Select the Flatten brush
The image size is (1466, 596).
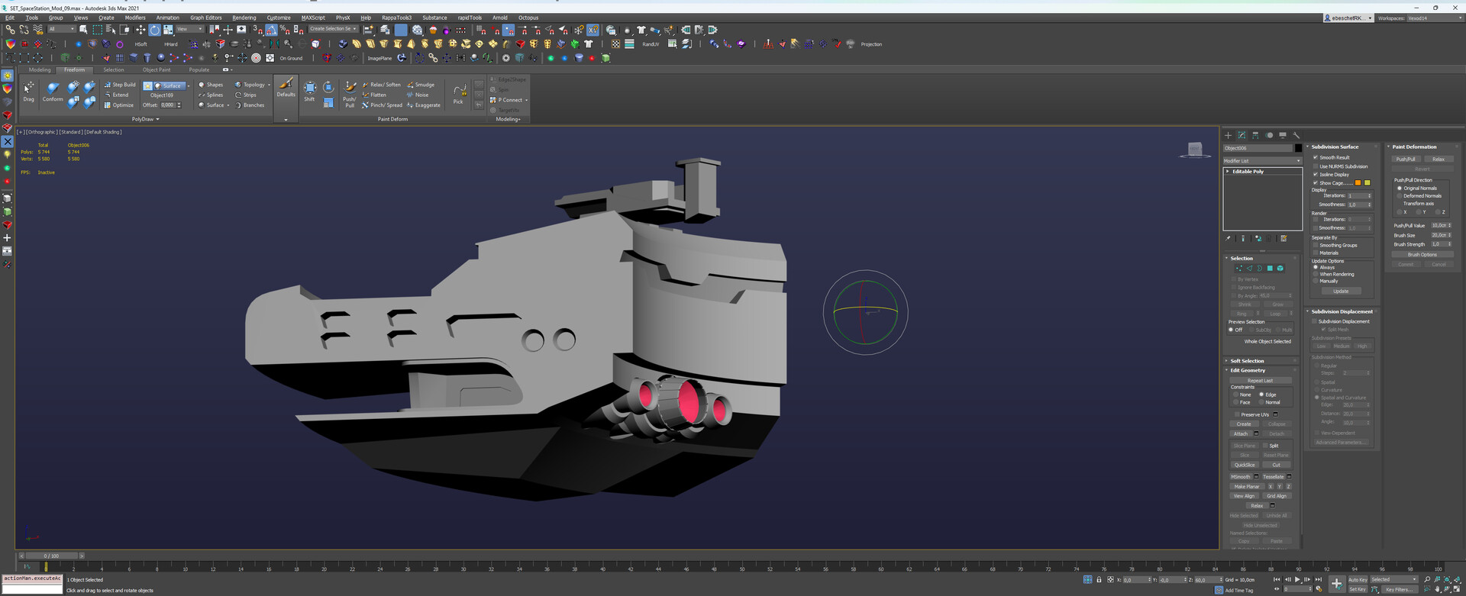point(374,95)
